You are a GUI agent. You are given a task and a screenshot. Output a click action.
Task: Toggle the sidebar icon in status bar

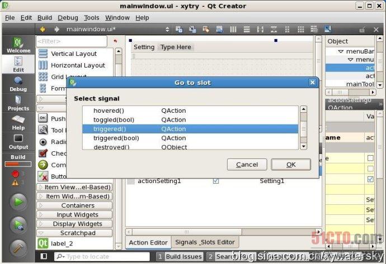point(44,256)
